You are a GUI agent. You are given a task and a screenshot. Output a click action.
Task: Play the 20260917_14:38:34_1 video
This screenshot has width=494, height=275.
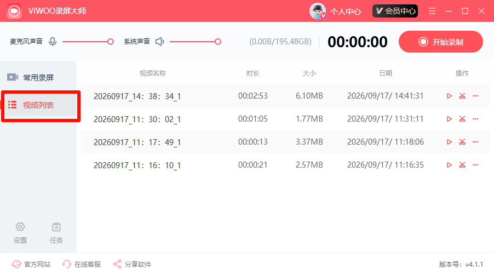point(449,96)
